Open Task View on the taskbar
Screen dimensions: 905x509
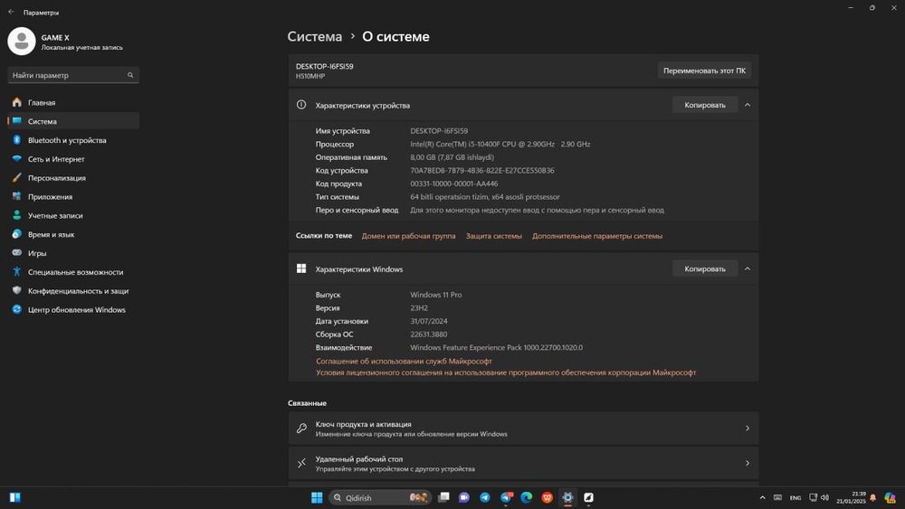coord(443,497)
